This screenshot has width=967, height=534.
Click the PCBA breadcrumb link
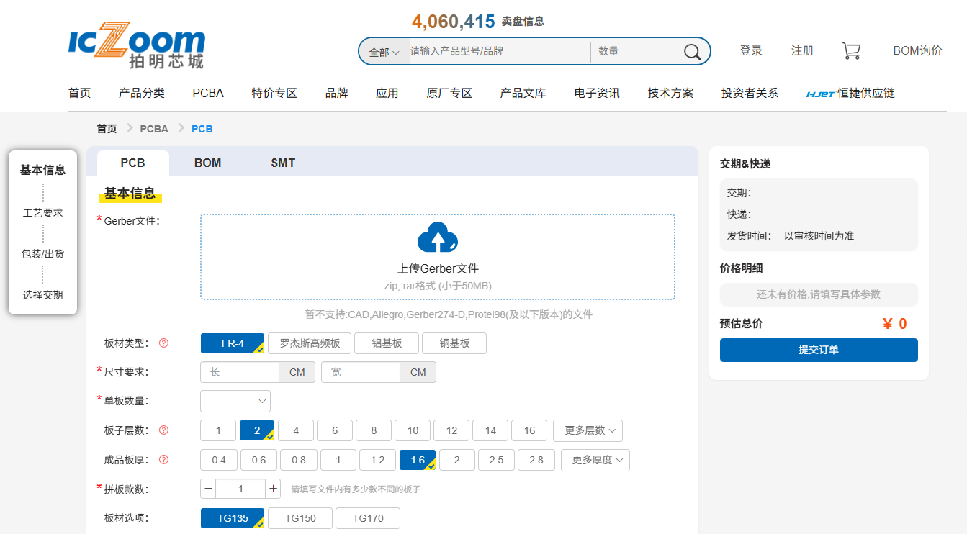154,129
